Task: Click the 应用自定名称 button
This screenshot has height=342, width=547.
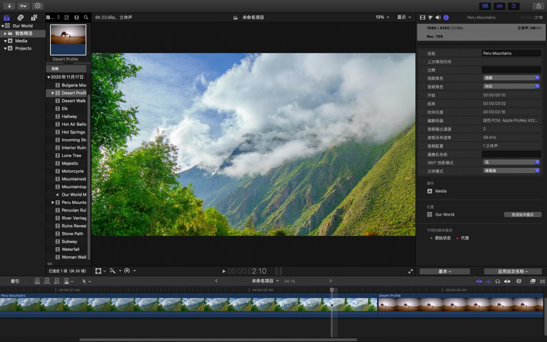Action: [513, 271]
